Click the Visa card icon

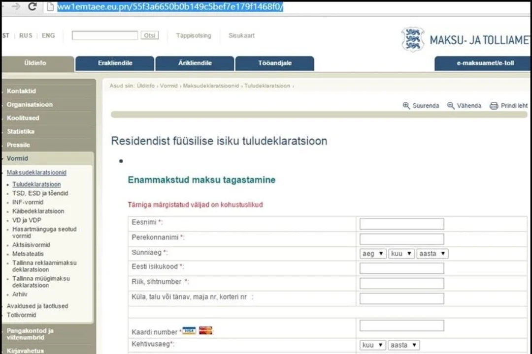[189, 330]
